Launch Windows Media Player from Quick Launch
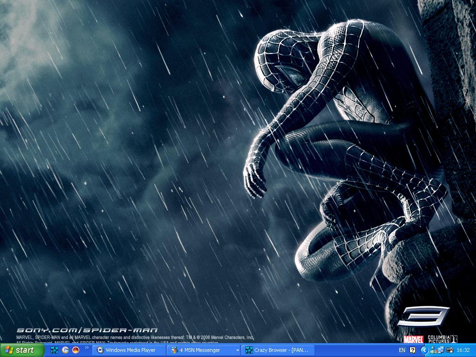Image resolution: width=476 pixels, height=357 pixels. (65, 350)
